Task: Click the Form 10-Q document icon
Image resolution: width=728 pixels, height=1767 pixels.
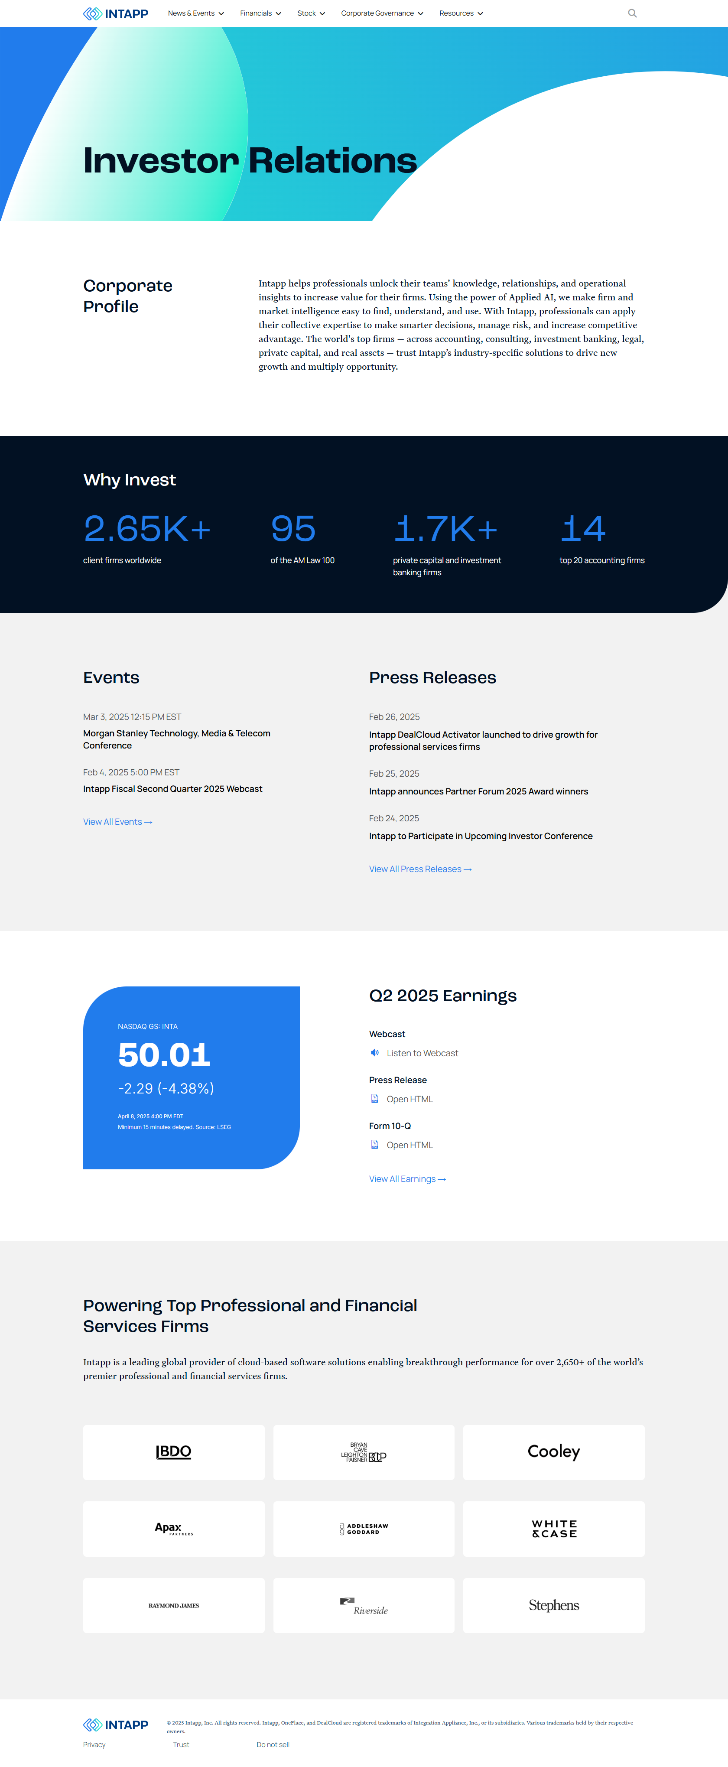Action: coord(375,1144)
